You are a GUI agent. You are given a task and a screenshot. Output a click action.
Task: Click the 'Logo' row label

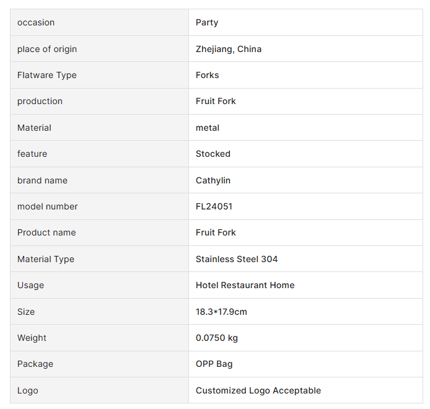click(x=28, y=390)
